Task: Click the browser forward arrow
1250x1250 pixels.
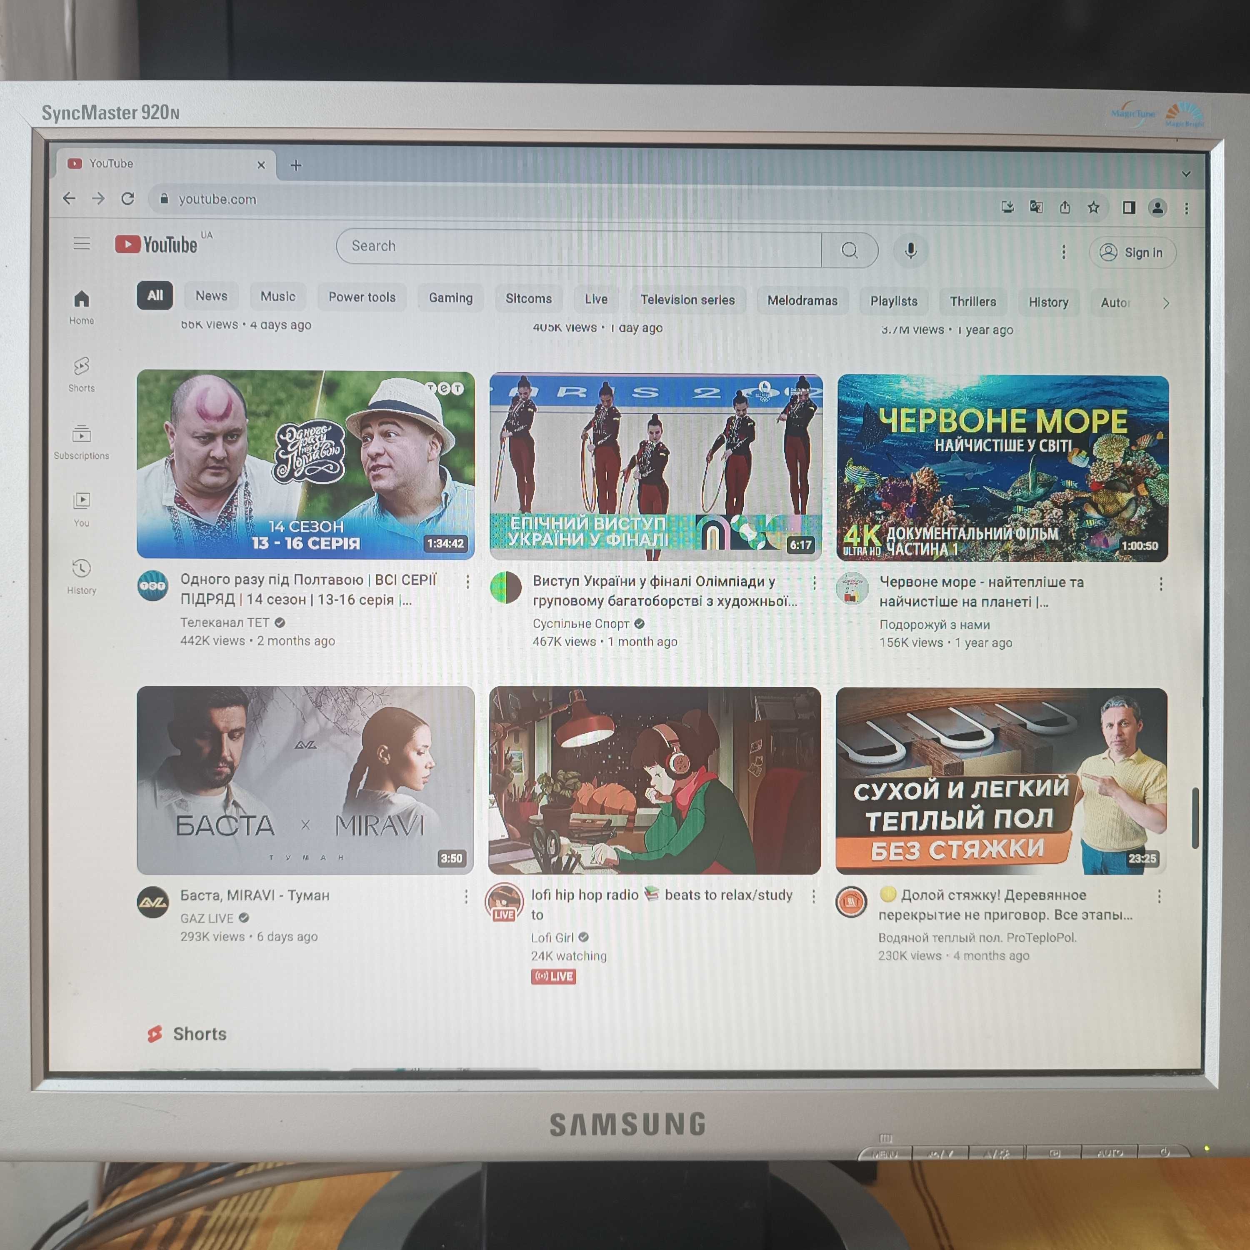Action: pos(98,198)
